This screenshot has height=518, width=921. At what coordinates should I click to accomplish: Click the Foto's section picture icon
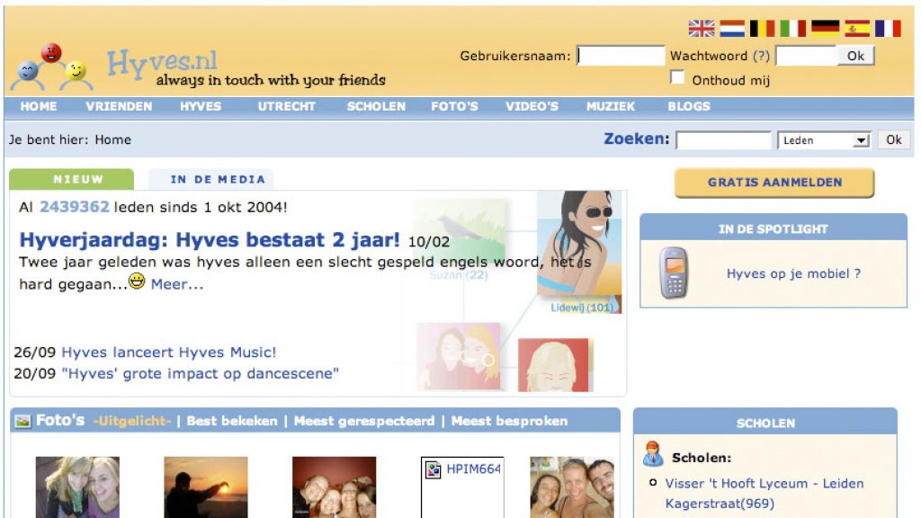(x=22, y=421)
